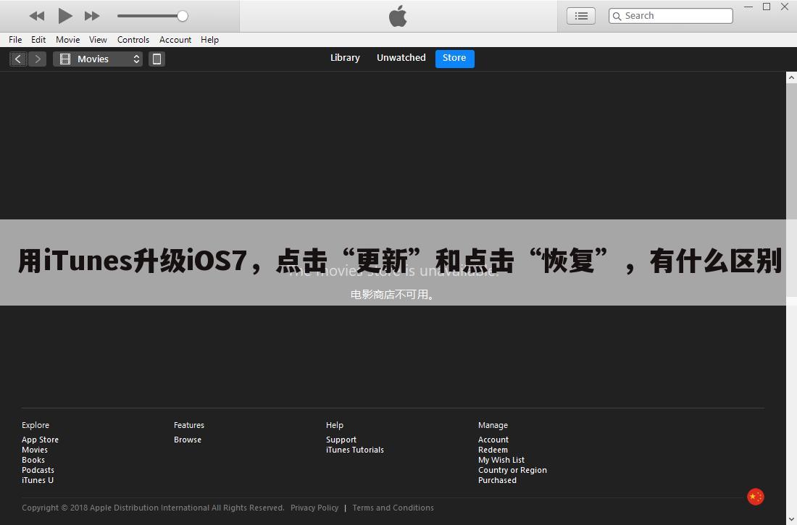Click the rewind previous track button

click(x=37, y=16)
